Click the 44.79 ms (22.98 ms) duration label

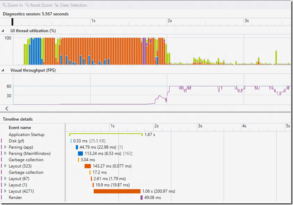pos(98,147)
